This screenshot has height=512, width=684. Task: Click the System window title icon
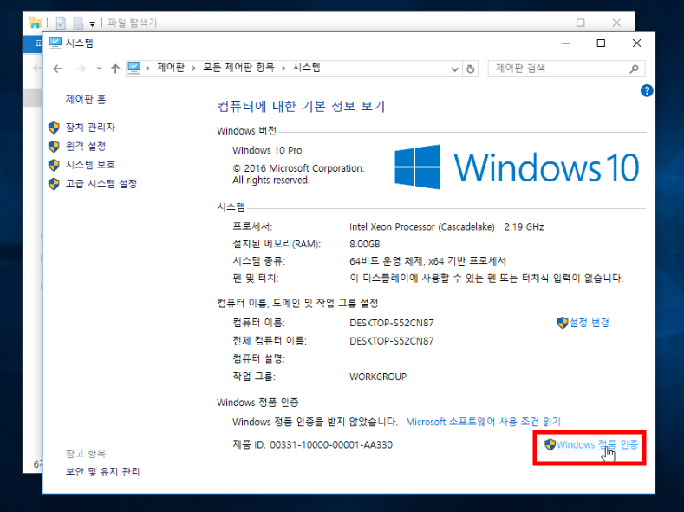[55, 43]
